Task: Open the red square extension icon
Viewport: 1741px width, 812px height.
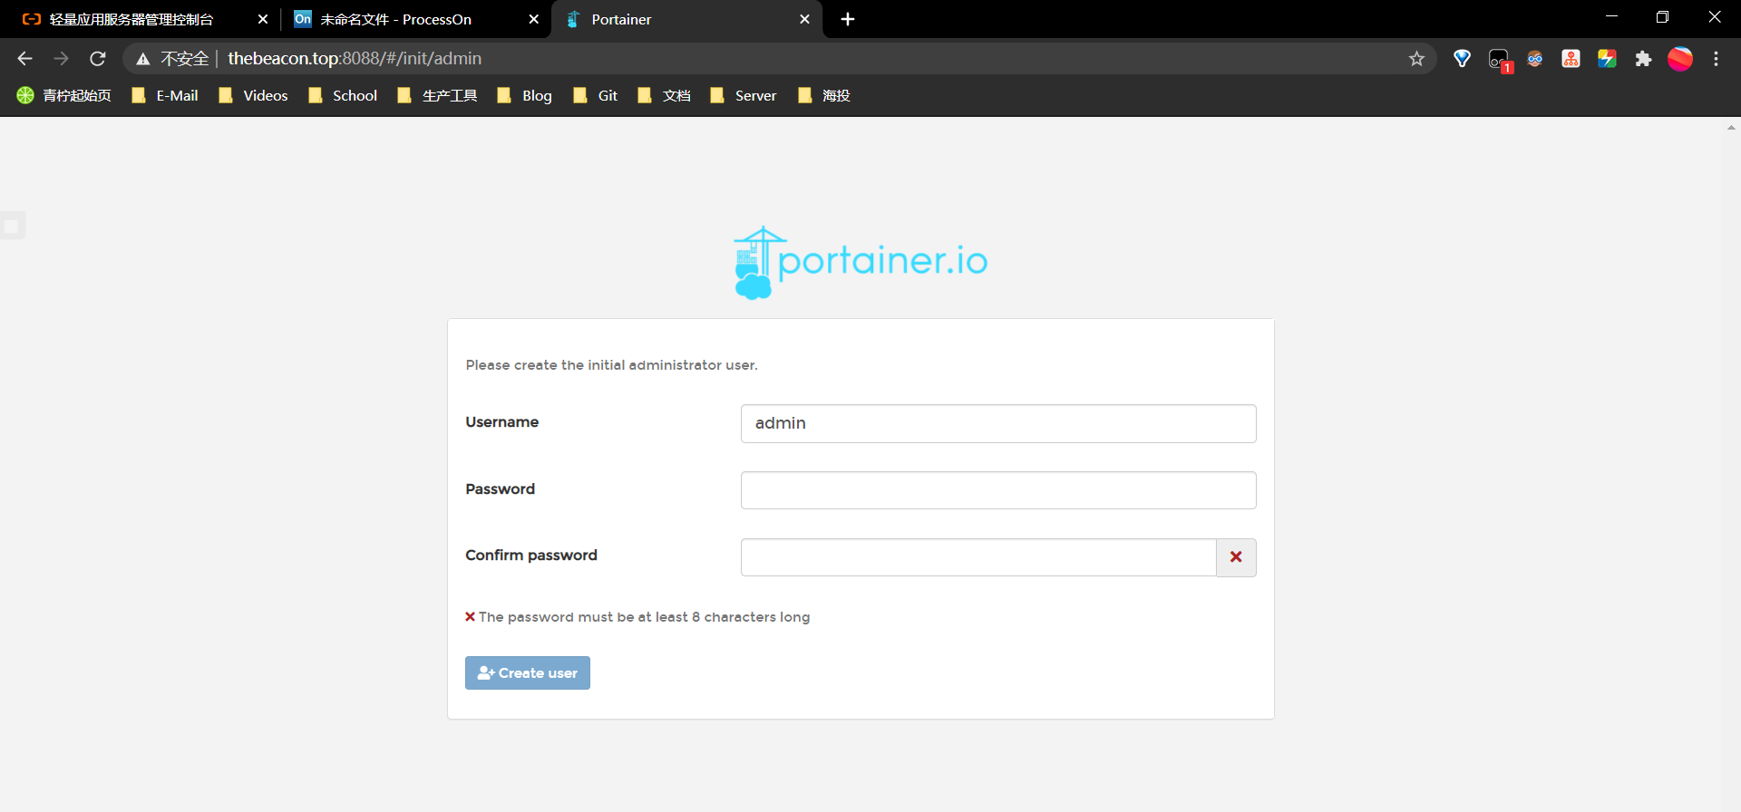Action: coord(1571,59)
